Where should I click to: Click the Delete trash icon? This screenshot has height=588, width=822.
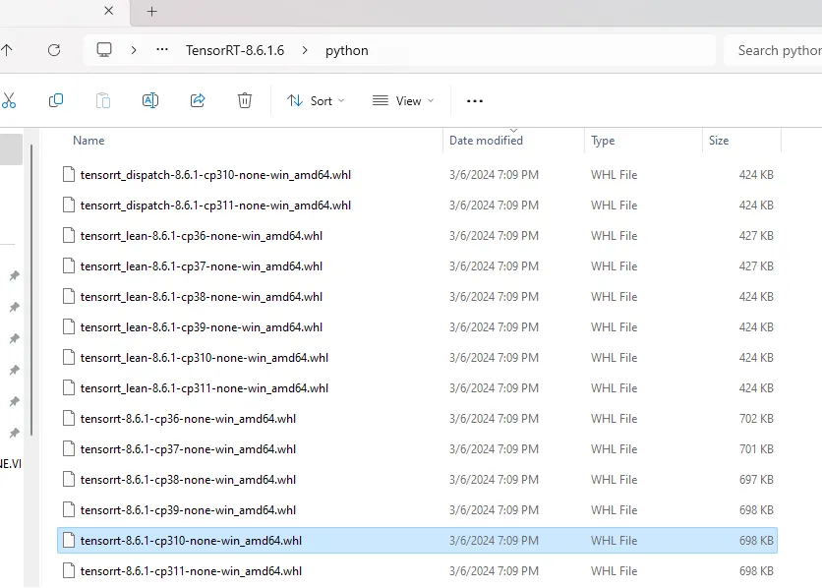tap(244, 100)
